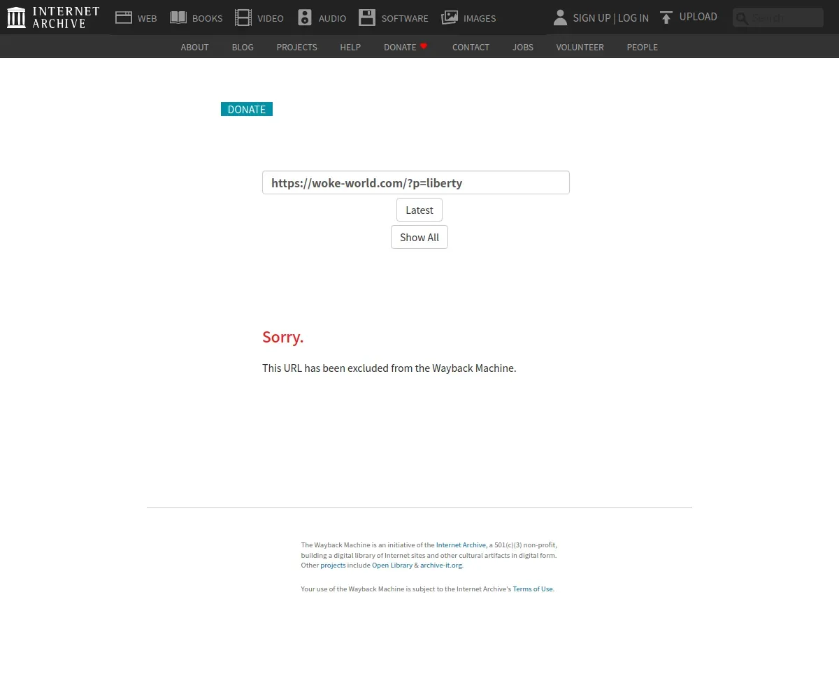Click the teal DONATE button

(x=247, y=109)
